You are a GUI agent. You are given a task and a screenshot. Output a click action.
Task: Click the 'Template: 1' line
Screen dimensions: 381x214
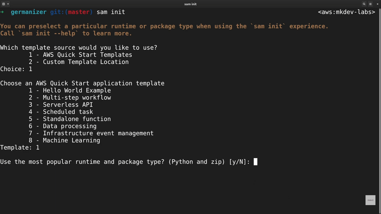pyautogui.click(x=20, y=147)
